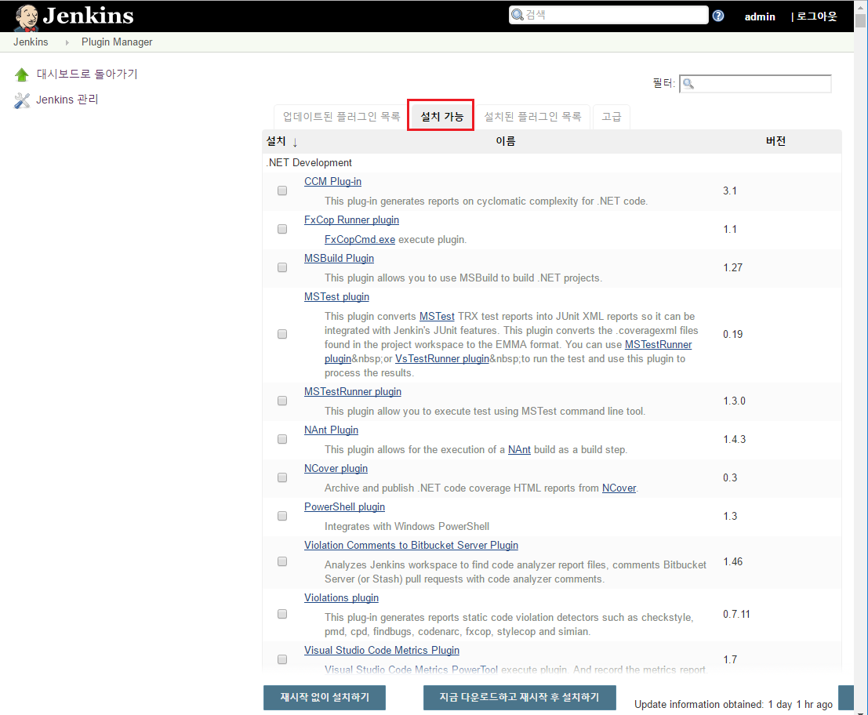
Task: Open the FxCop Runner plugin link
Action: coord(351,220)
